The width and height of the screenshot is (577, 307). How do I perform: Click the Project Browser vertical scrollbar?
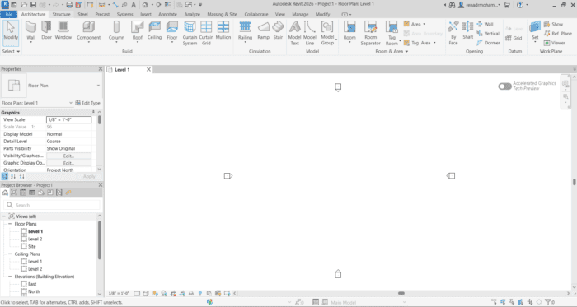[100, 240]
